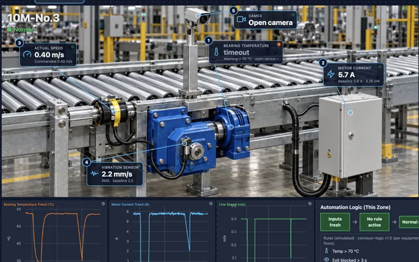Click the 'Motor Current Trend (A)' chart title

pyautogui.click(x=130, y=204)
